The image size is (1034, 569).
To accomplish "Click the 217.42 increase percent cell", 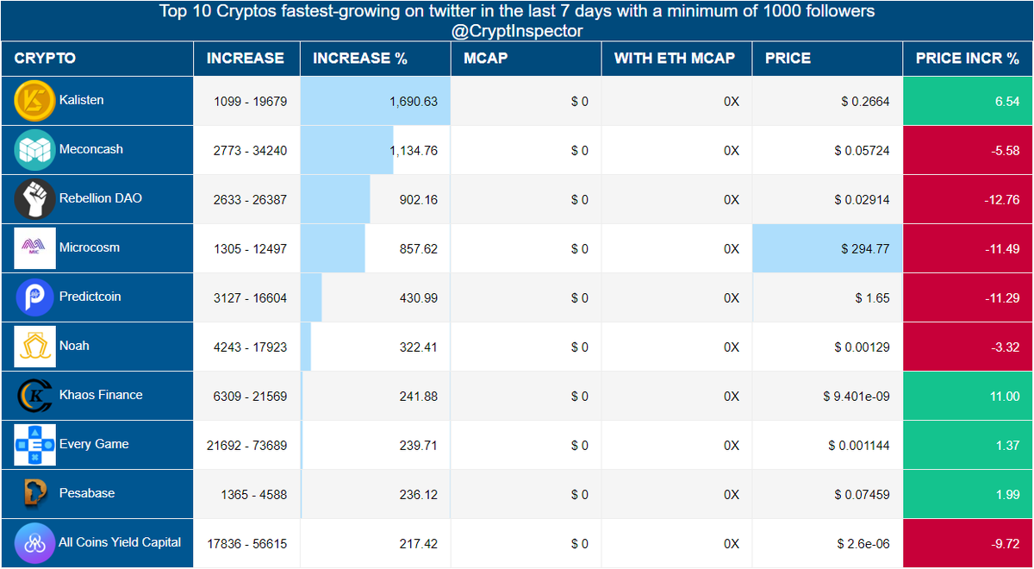I will coord(376,543).
